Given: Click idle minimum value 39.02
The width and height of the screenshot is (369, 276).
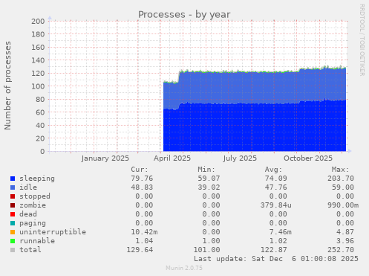Looking at the screenshot, I should [x=209, y=187].
